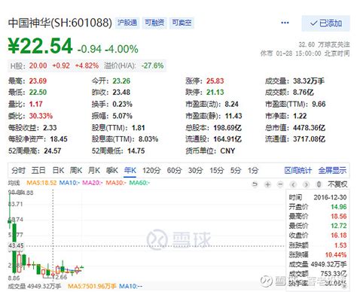Screen dimensions: 357x292
Task: Click MA20 indicator label
Action: [x=93, y=183]
